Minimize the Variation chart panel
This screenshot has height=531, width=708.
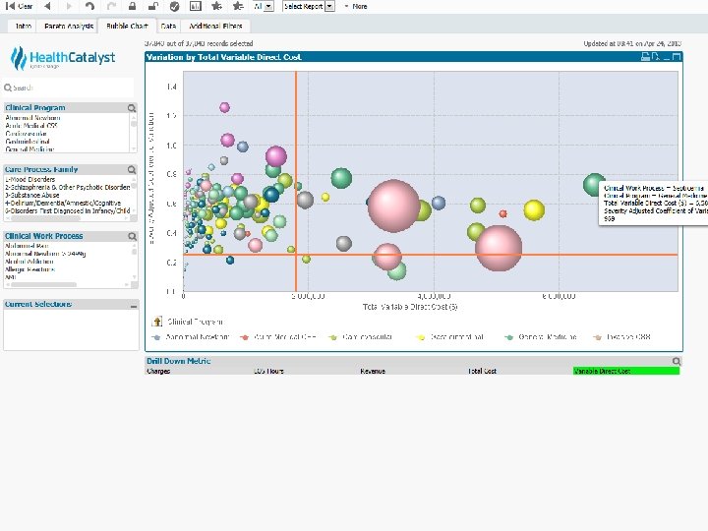click(667, 57)
